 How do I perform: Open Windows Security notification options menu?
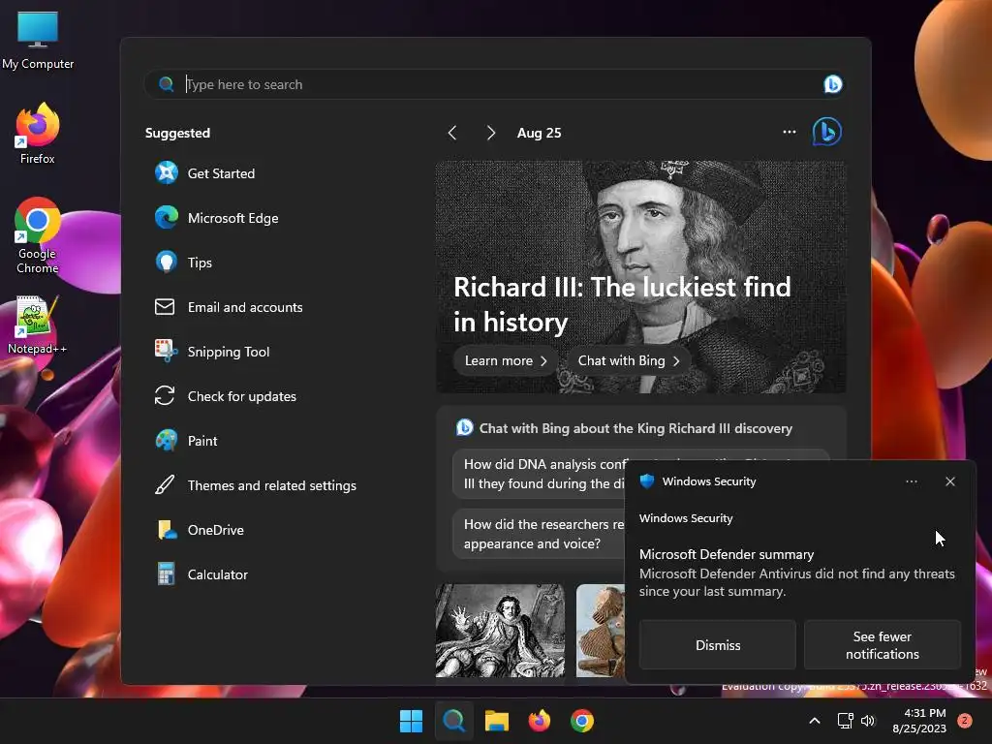pos(911,481)
